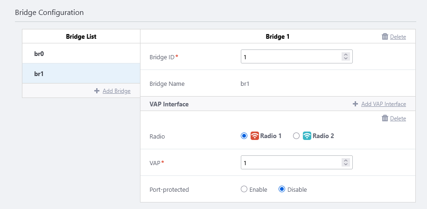Click plus icon next to Add VAP Interface

pyautogui.click(x=356, y=104)
